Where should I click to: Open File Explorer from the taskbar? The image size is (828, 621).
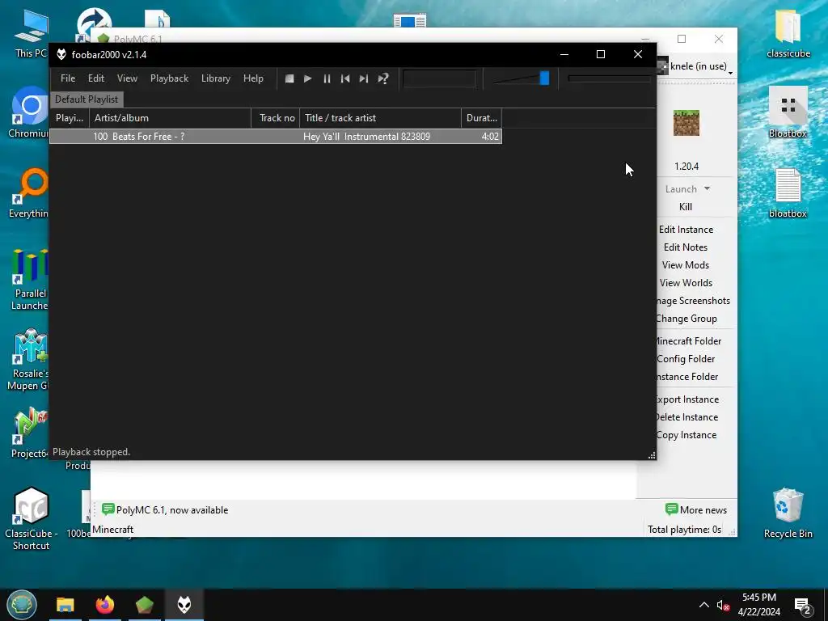click(65, 605)
